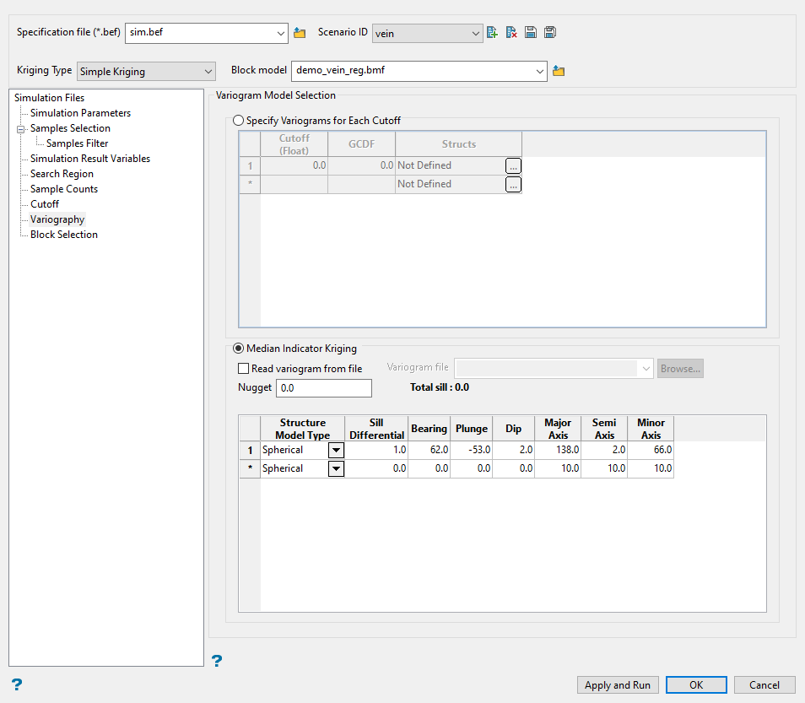Collapse the Samples Selection tree node
Screen dimensions: 805x703
[19, 129]
